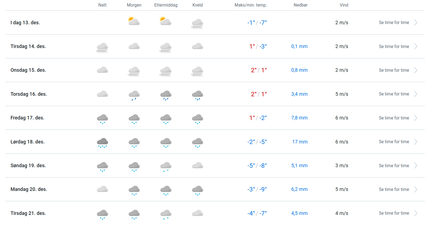The image size is (430, 225).
Task: Click the Søndag 19. des. day label
Action: tap(28, 166)
